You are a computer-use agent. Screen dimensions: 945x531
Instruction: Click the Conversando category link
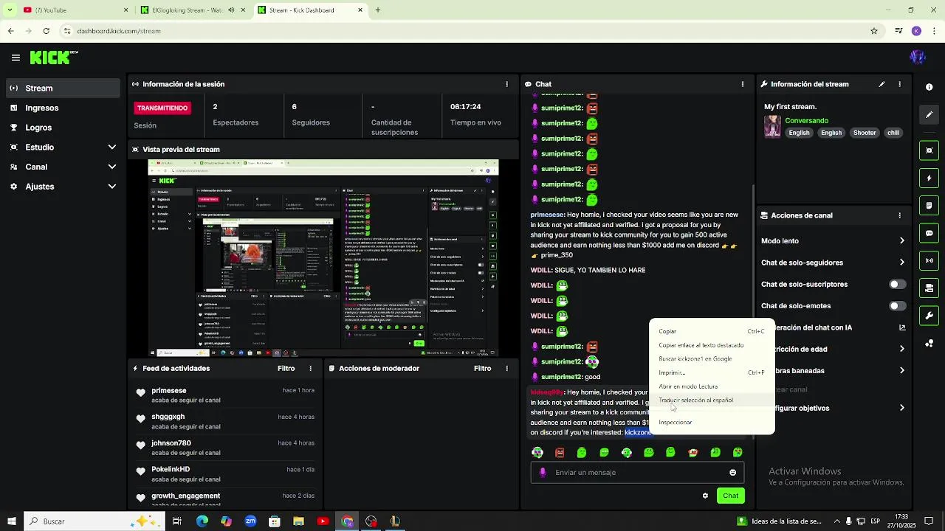[806, 120]
